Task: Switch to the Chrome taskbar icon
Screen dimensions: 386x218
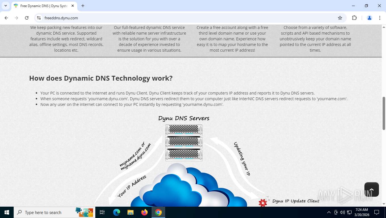Action: [x=158, y=212]
